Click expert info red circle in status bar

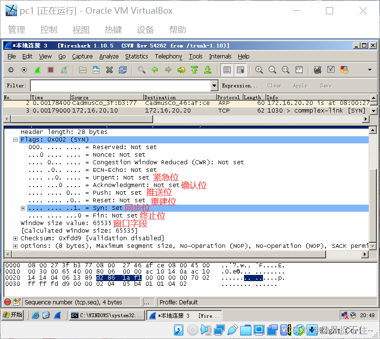click(8, 302)
